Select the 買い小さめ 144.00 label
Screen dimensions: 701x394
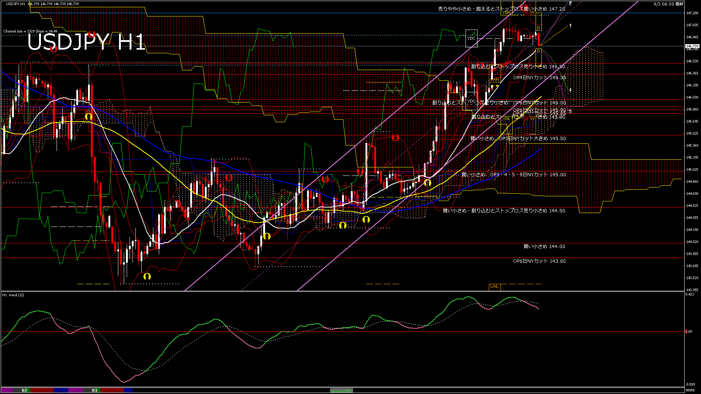(544, 247)
